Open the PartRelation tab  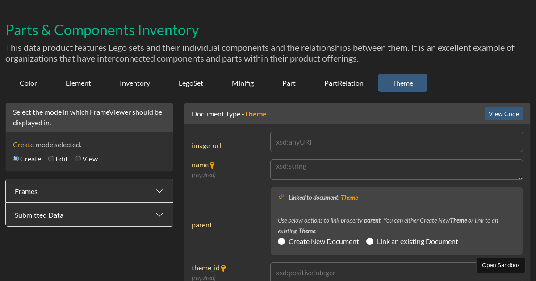point(344,83)
